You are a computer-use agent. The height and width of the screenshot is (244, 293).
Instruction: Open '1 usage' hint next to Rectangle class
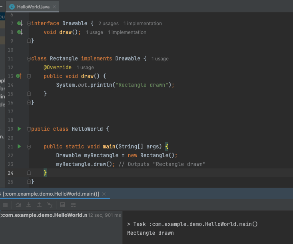click(160, 59)
